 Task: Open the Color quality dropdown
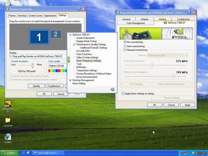[57, 66]
